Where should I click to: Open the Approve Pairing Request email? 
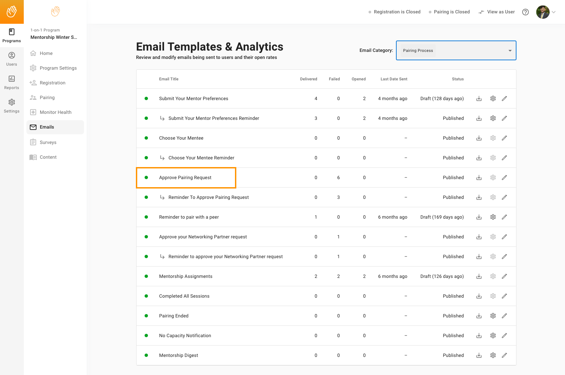point(185,177)
